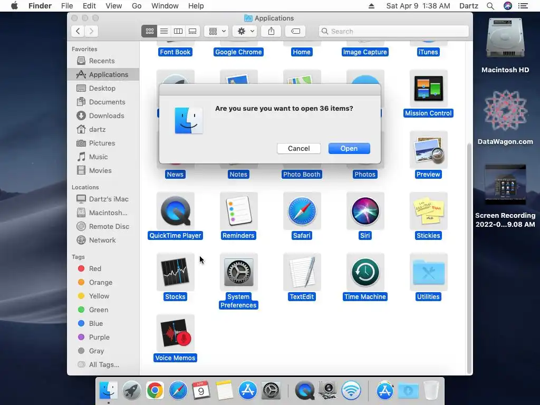This screenshot has height=405, width=540.
Task: Click Cancel in the open items dialog
Action: [x=298, y=148]
